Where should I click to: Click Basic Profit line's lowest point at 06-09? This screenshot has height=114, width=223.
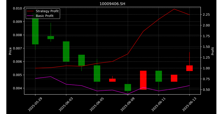128,94
